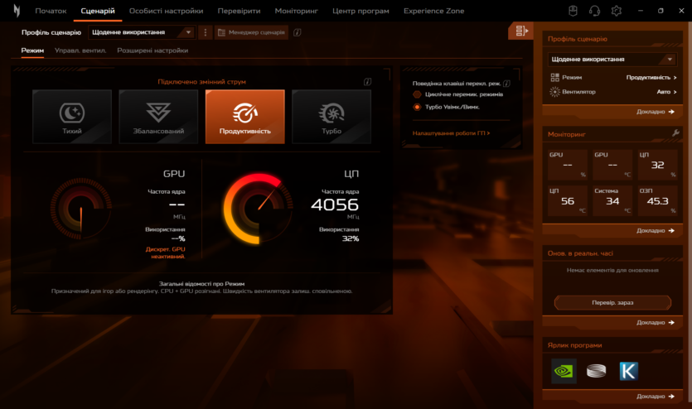Select the Турбо Увімк./Вимк. radio option
Screen dimensions: 692x409
(x=417, y=107)
